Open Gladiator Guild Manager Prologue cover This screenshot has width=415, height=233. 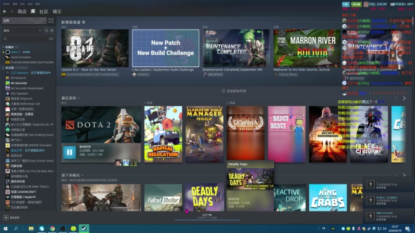point(204,134)
